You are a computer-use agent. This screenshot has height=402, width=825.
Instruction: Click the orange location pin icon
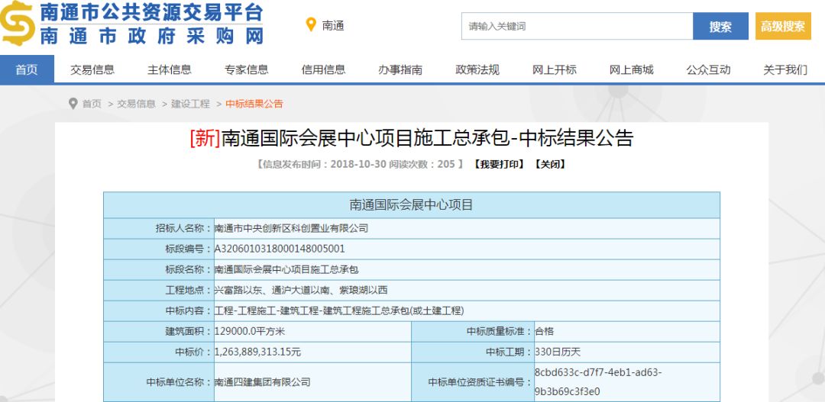click(x=311, y=24)
